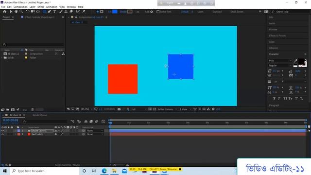Expand the Solids folder in Project panel
Image resolution: width=311 pixels, height=175 pixels.
point(2,57)
